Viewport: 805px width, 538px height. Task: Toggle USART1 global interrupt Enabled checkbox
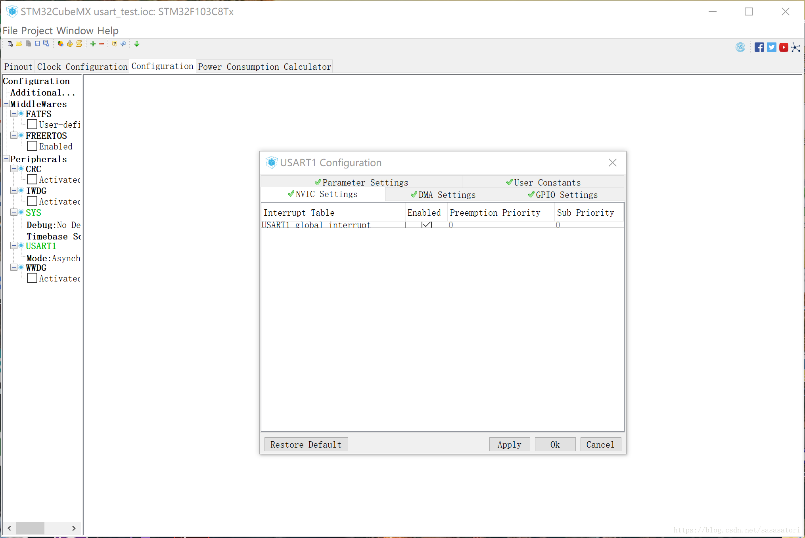[x=427, y=224]
